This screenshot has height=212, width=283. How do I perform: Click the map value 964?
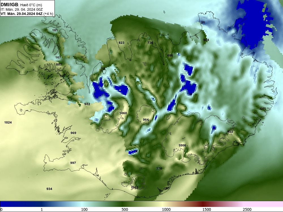[146, 120]
